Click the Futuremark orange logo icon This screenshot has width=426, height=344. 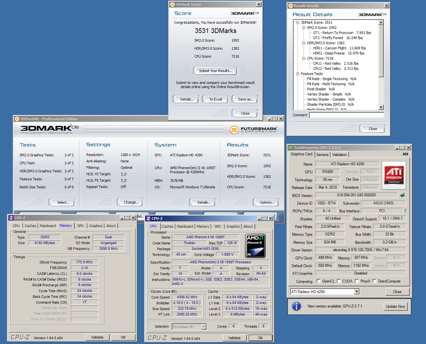pos(234,130)
